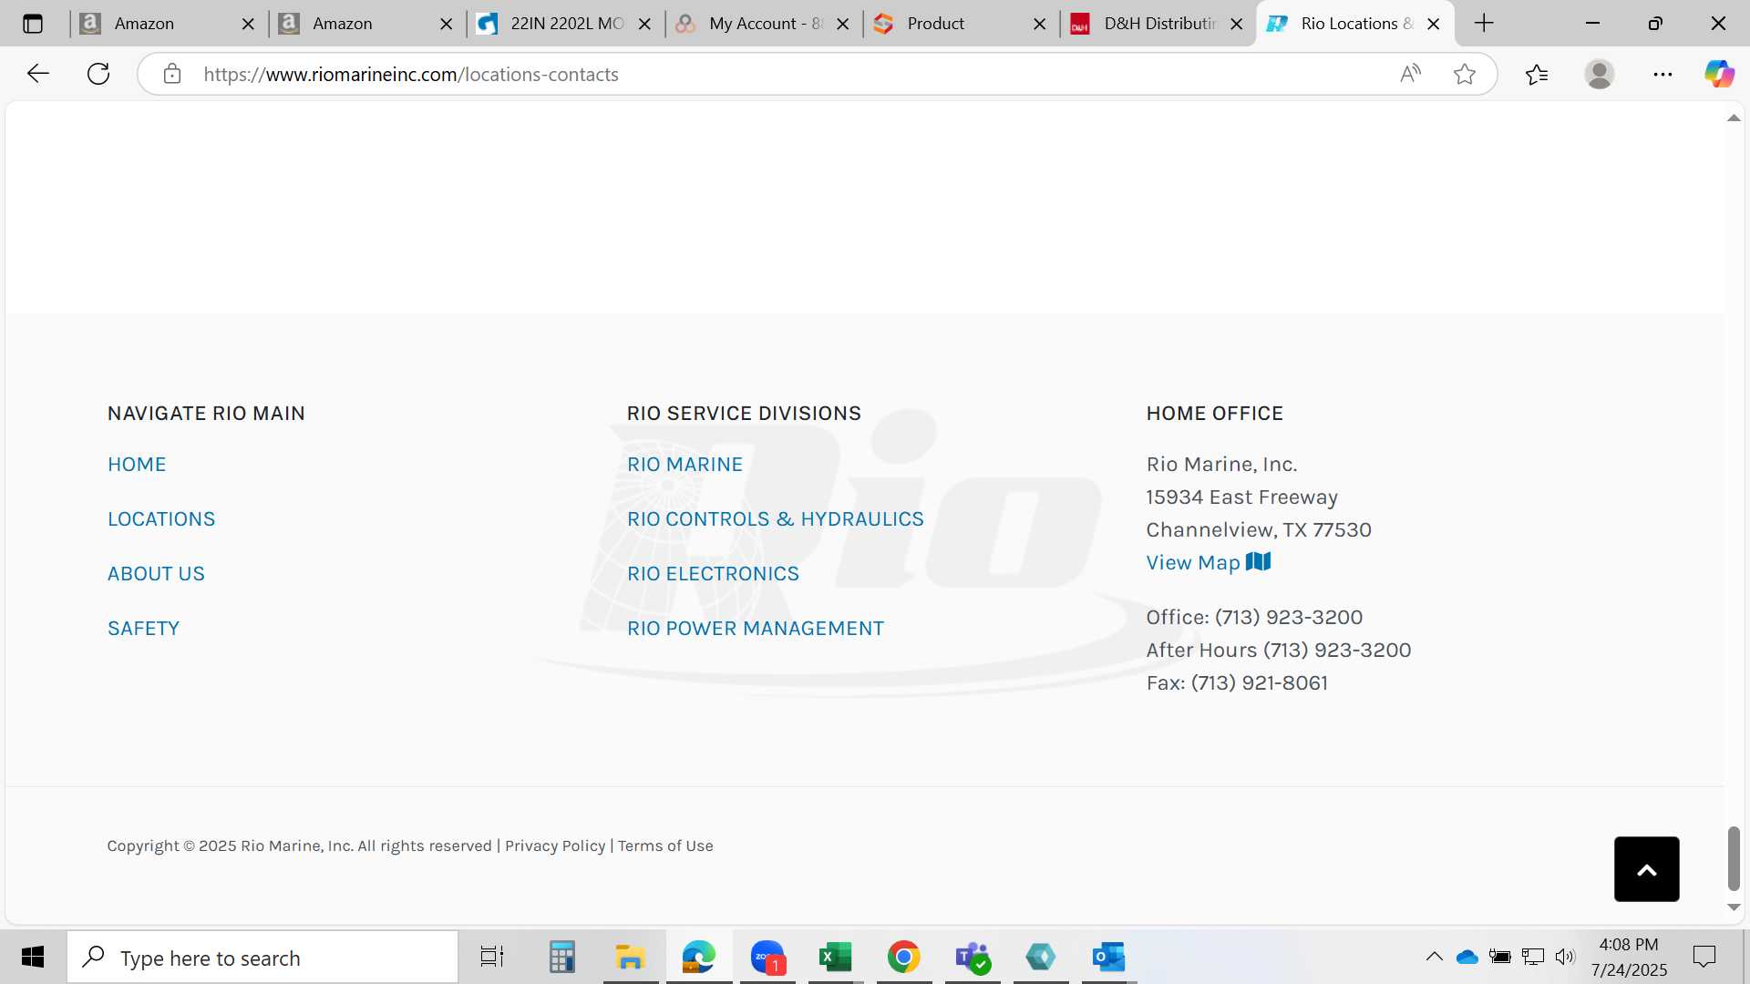Viewport: 1750px width, 984px height.
Task: Open the site information lock icon
Action: [x=172, y=74]
